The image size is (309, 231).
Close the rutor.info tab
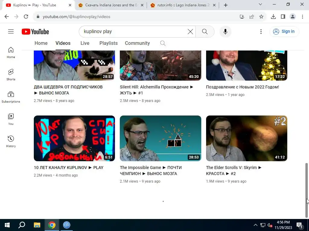click(x=214, y=5)
